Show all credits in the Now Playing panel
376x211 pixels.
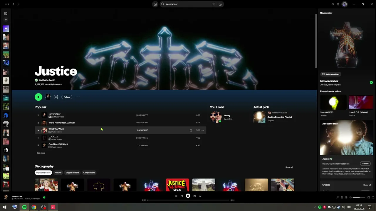click(367, 185)
